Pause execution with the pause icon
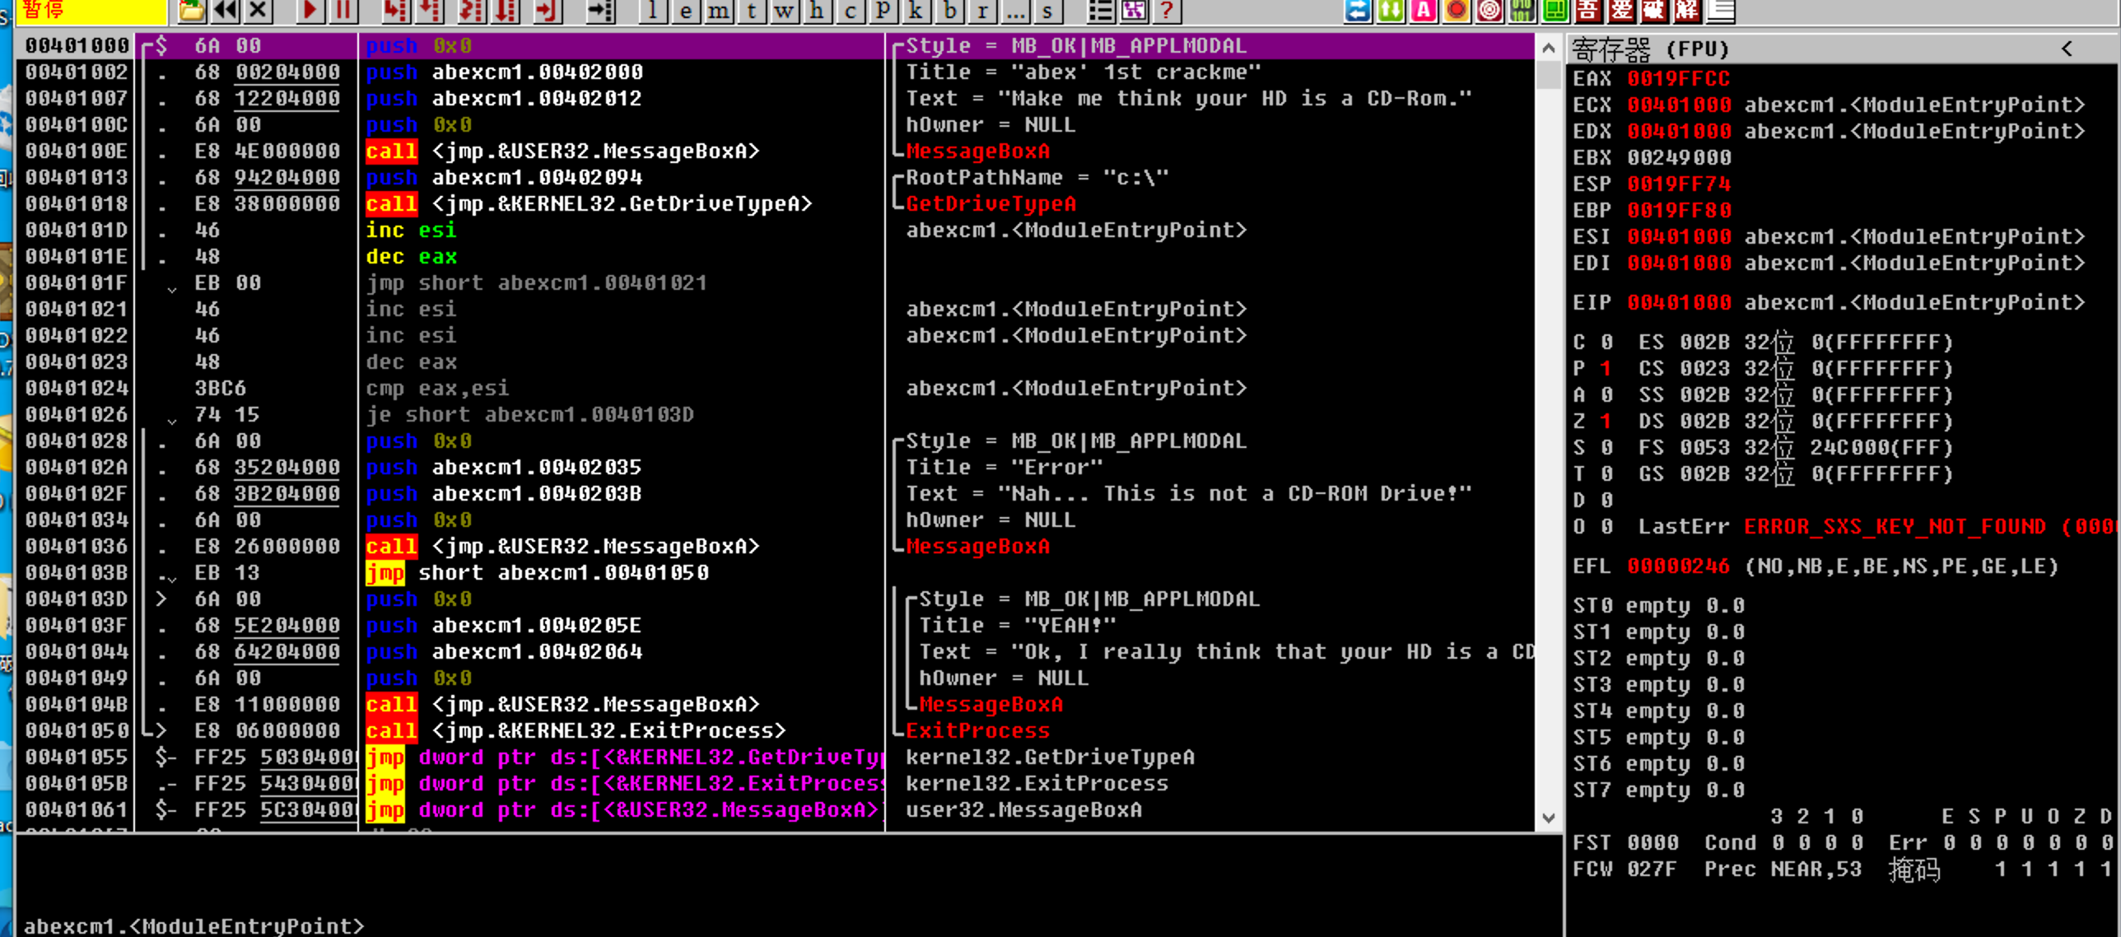 (x=343, y=11)
